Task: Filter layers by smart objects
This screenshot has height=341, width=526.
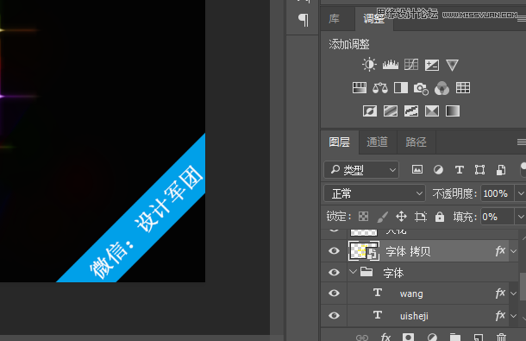Action: coord(501,170)
